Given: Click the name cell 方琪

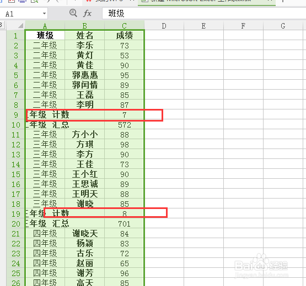Looking at the screenshot, I should 84,145.
